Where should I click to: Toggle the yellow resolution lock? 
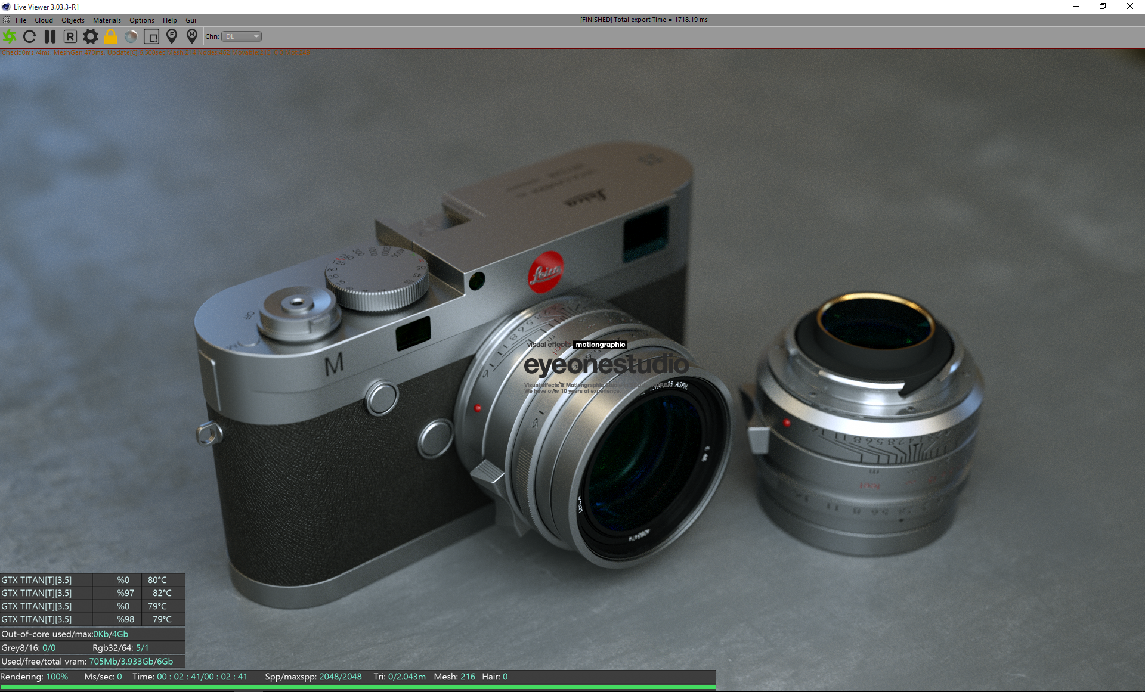click(x=111, y=36)
